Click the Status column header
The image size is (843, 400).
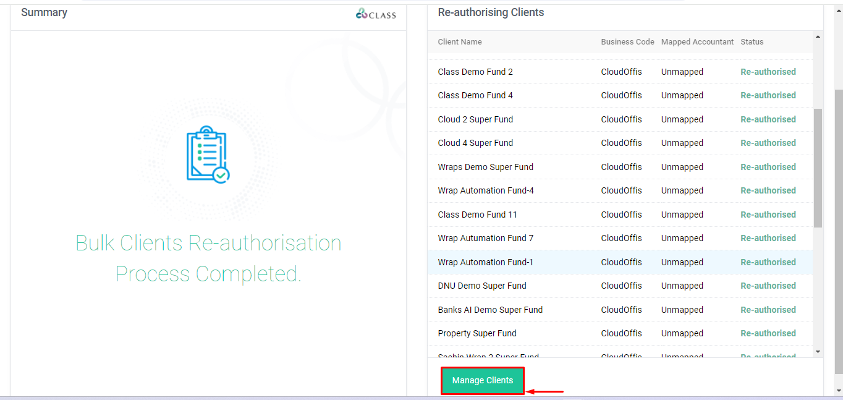point(752,42)
